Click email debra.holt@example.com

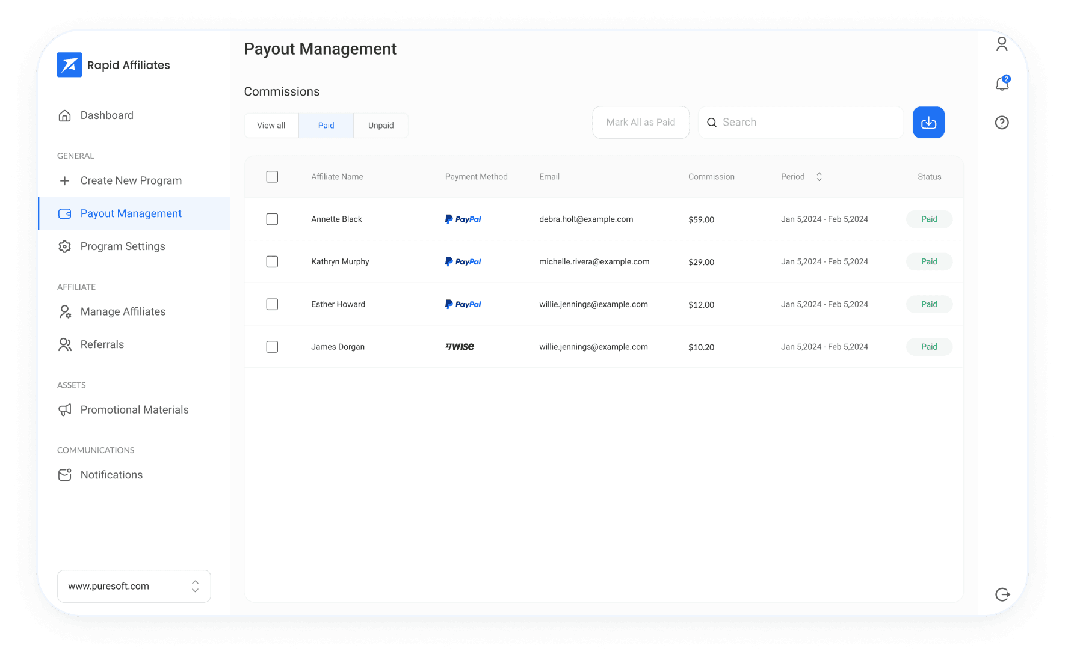586,219
